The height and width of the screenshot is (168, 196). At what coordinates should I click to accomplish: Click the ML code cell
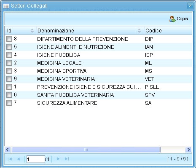(x=148, y=63)
